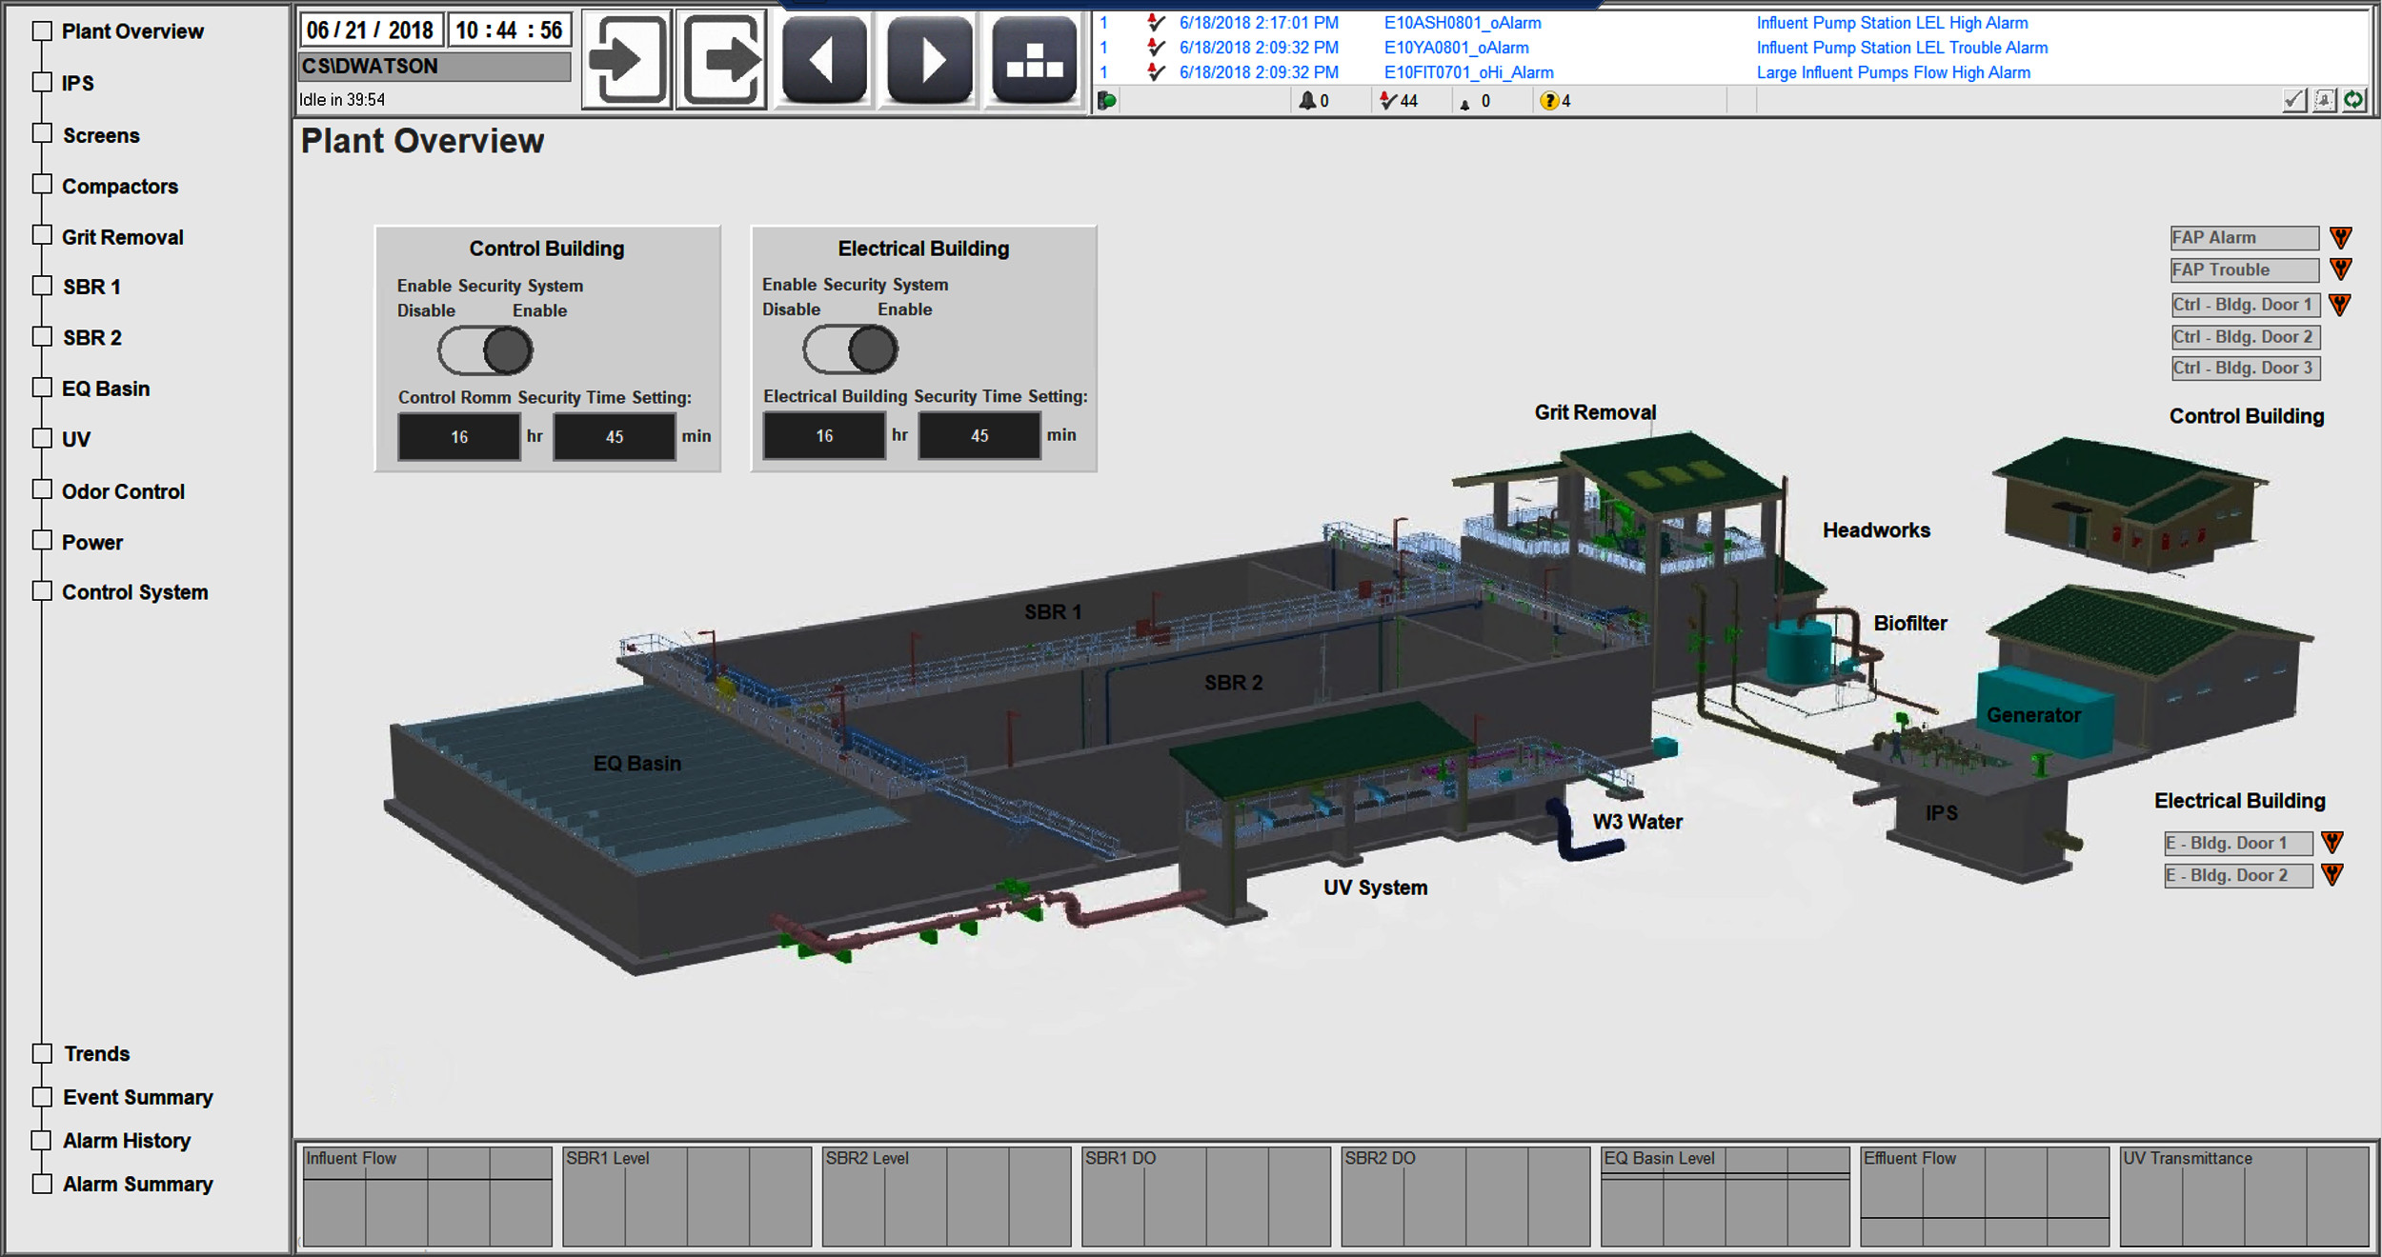Edit Control Room security hour field

[x=459, y=437]
